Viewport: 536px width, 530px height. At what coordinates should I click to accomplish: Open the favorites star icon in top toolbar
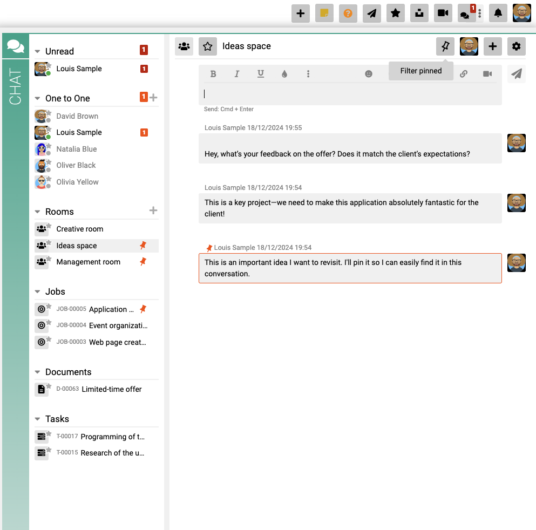click(x=396, y=13)
